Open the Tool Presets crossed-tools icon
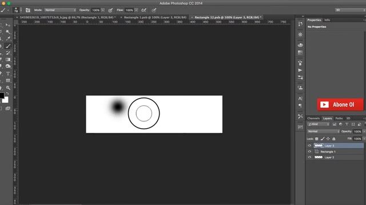Screen dimensions: 366x205 (x=300, y=116)
